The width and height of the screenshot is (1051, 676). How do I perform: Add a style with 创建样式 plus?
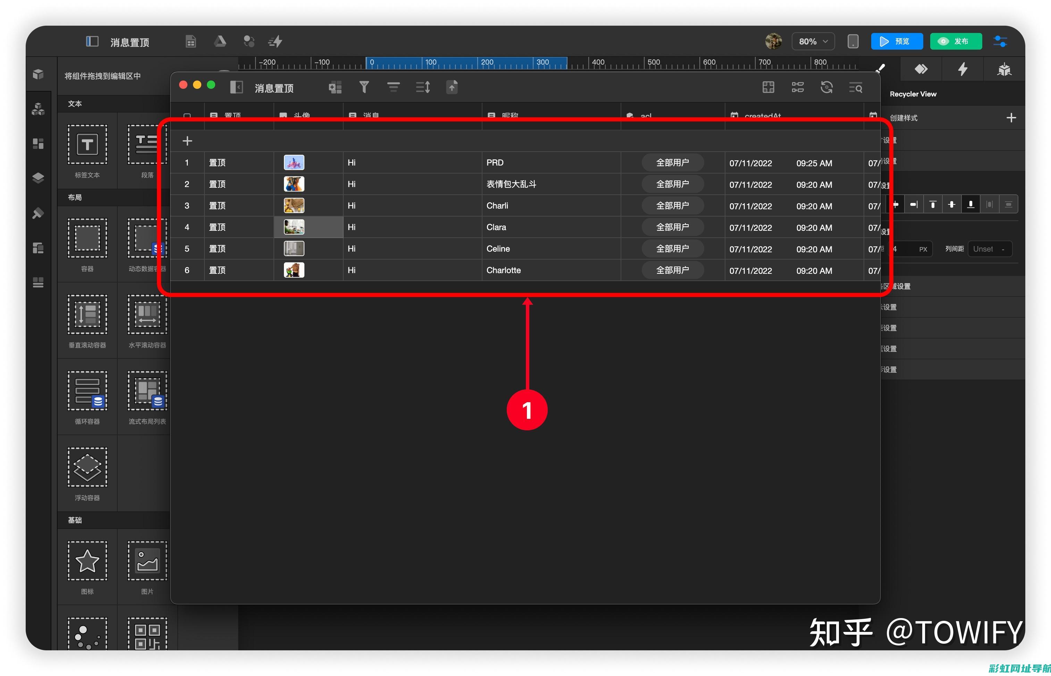1011,118
